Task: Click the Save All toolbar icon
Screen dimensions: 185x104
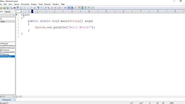Action: pyautogui.click(x=8, y=8)
